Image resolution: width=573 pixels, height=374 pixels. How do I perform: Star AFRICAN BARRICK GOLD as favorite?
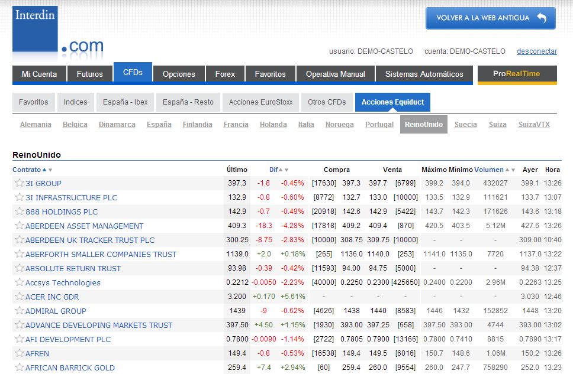pos(20,367)
